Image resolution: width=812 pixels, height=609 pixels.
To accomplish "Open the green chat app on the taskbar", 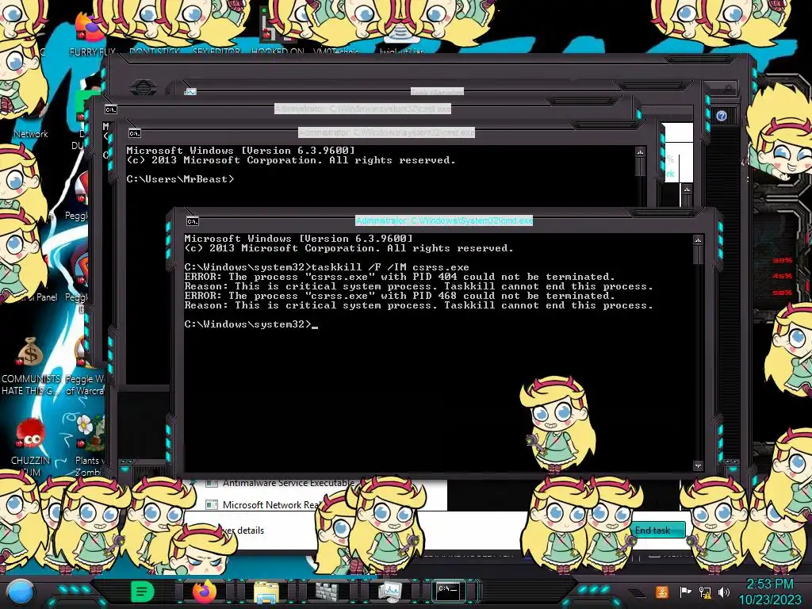I will (x=143, y=592).
